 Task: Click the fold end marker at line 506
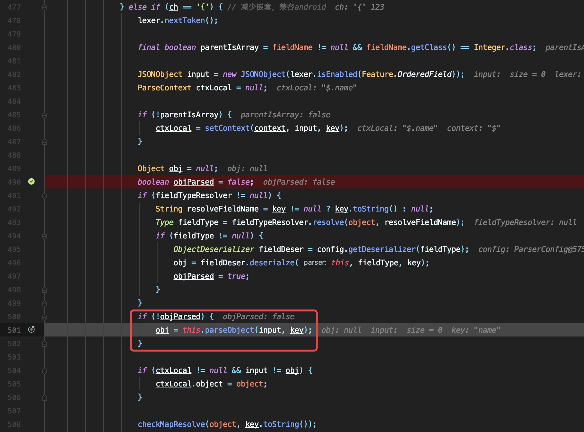point(45,397)
